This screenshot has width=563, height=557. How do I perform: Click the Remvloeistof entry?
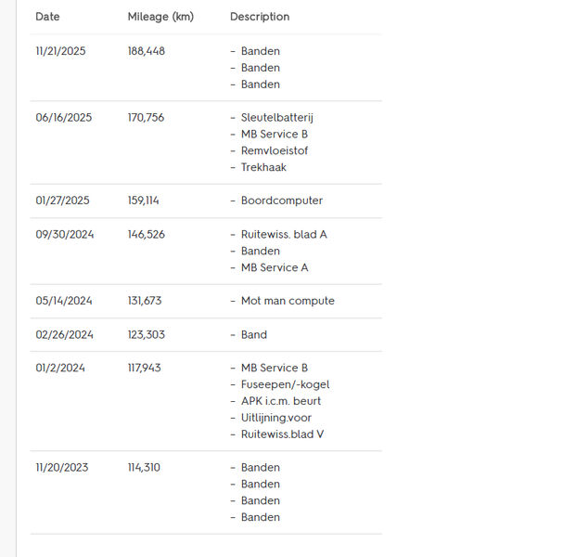[275, 150]
